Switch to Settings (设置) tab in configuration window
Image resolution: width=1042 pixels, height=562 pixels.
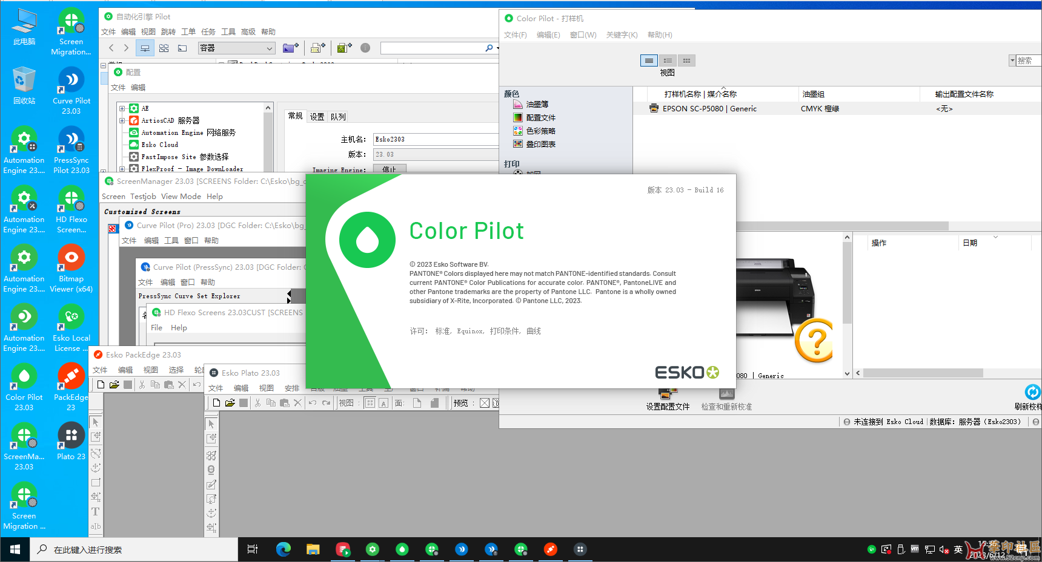pyautogui.click(x=317, y=117)
